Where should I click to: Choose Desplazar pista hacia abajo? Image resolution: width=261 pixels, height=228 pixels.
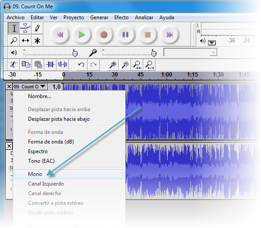(69, 119)
